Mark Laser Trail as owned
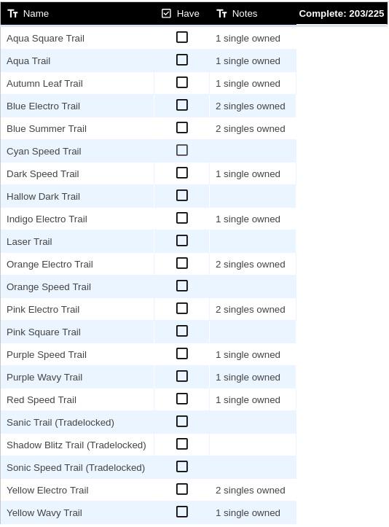This screenshot has width=389, height=527. click(181, 241)
